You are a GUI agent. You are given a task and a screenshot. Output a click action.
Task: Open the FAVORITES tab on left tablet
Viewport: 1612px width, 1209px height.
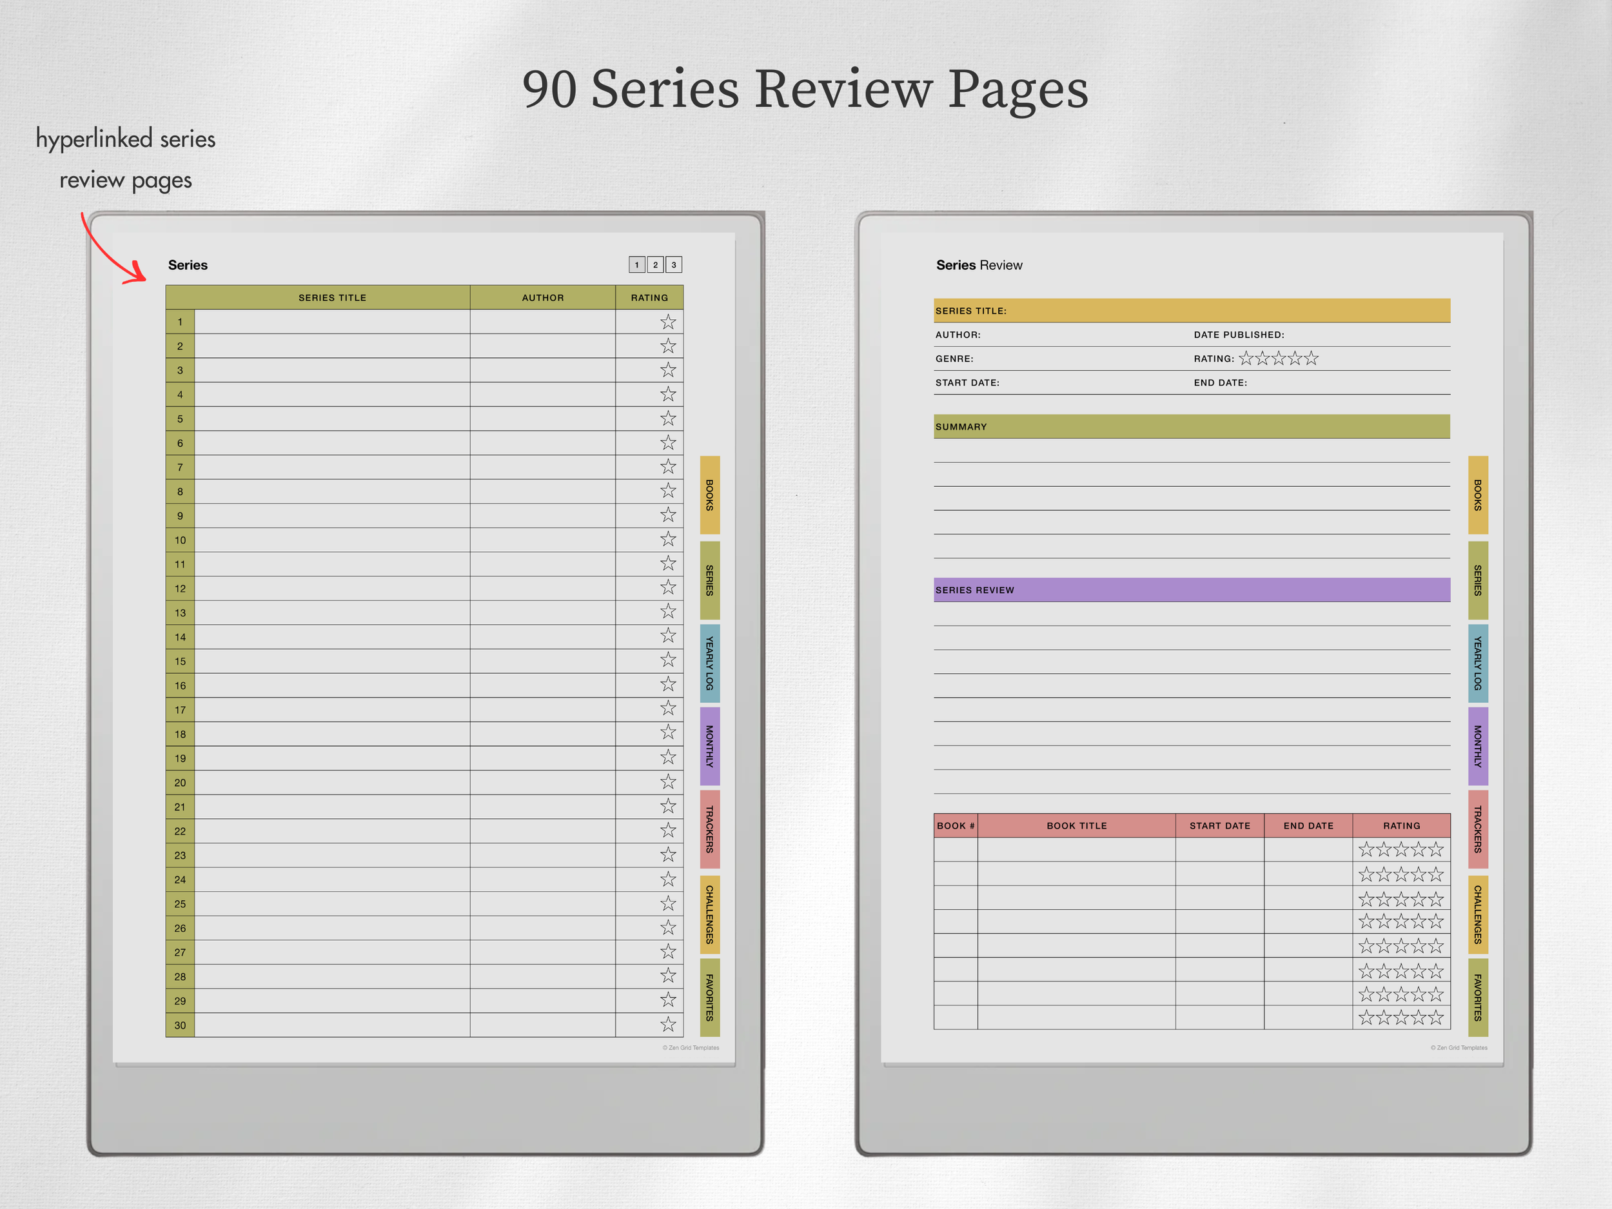710,998
